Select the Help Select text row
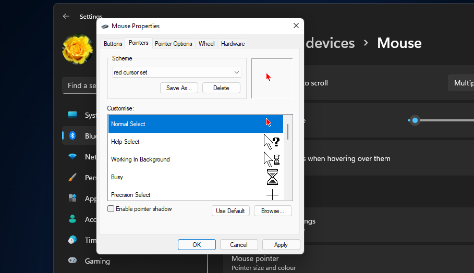Image resolution: width=474 pixels, height=273 pixels. [x=125, y=142]
